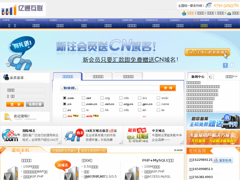
Task: Check the .tw domain box
Action: (158, 110)
